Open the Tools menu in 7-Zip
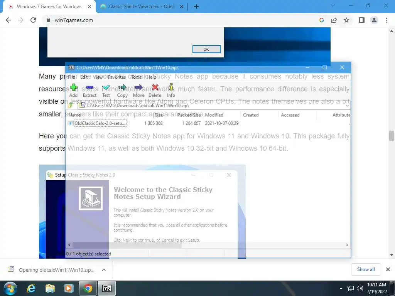The image size is (395, 296). [x=136, y=77]
